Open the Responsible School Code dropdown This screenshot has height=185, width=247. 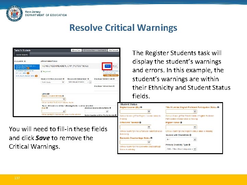click(79, 82)
